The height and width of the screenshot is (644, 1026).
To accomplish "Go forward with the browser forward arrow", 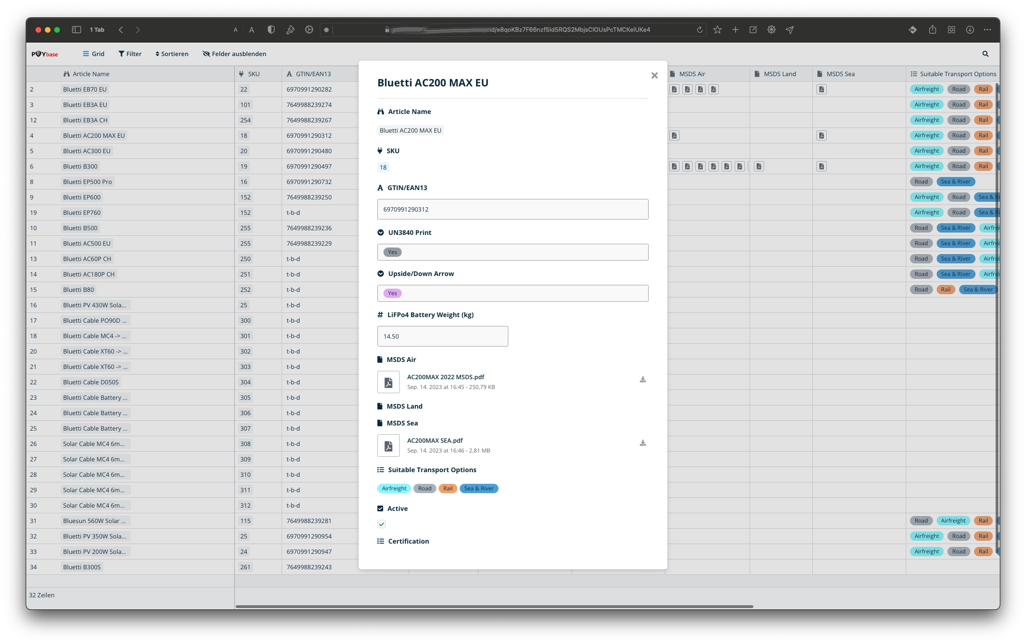I will pos(137,29).
